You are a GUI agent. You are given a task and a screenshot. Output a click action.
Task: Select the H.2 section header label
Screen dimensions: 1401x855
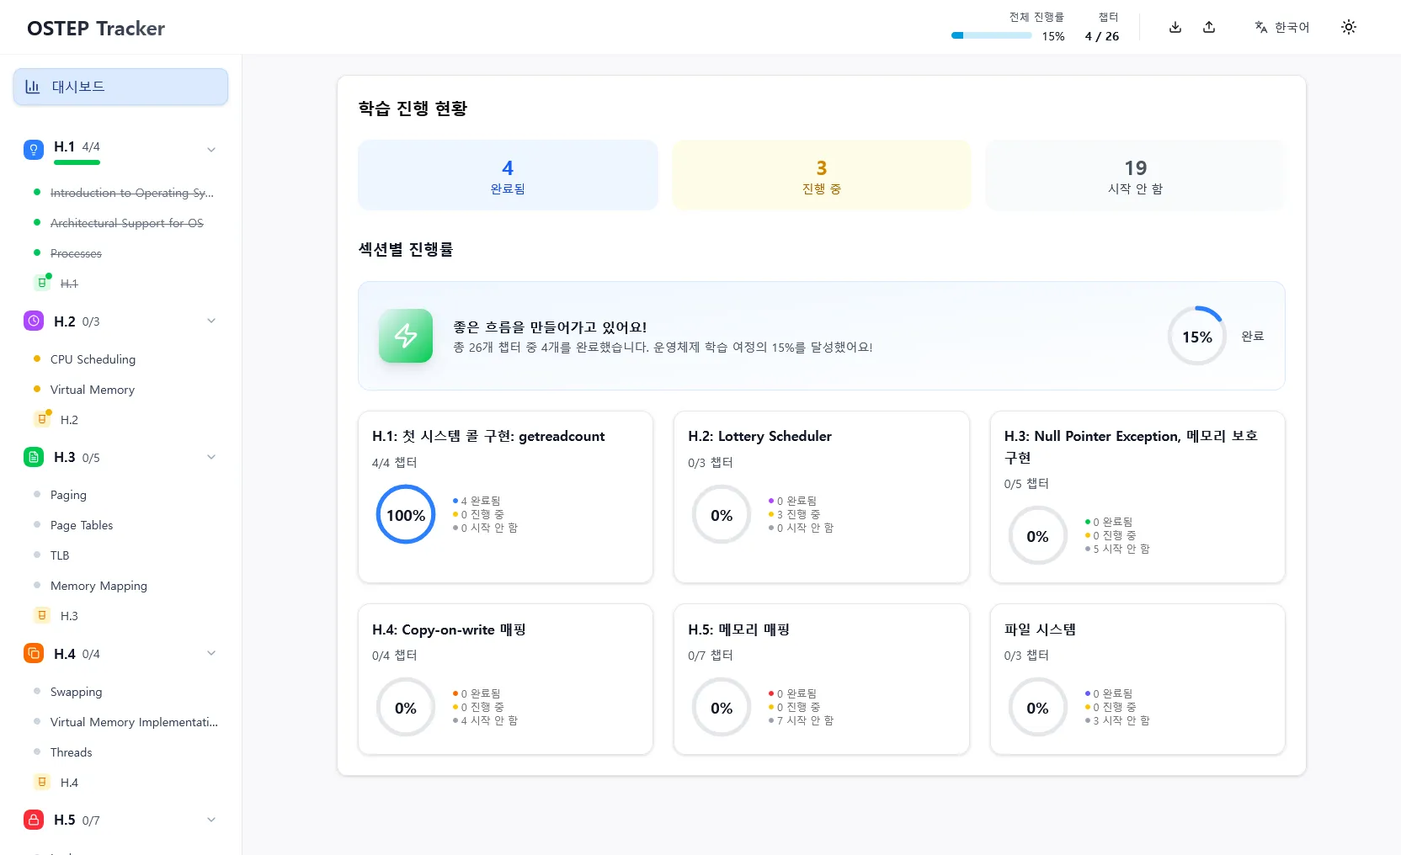[65, 321]
